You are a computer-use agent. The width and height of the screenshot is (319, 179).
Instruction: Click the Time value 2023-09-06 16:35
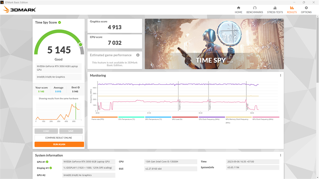click(252, 162)
